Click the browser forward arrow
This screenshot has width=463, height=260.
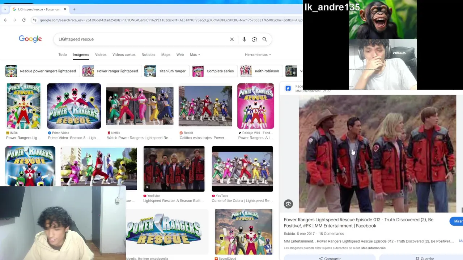pos(14,20)
